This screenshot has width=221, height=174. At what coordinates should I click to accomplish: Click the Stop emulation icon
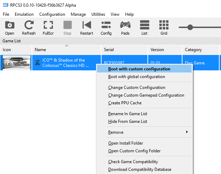click(67, 28)
